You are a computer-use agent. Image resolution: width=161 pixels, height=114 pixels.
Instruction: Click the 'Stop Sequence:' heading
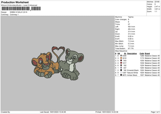click(x=121, y=51)
